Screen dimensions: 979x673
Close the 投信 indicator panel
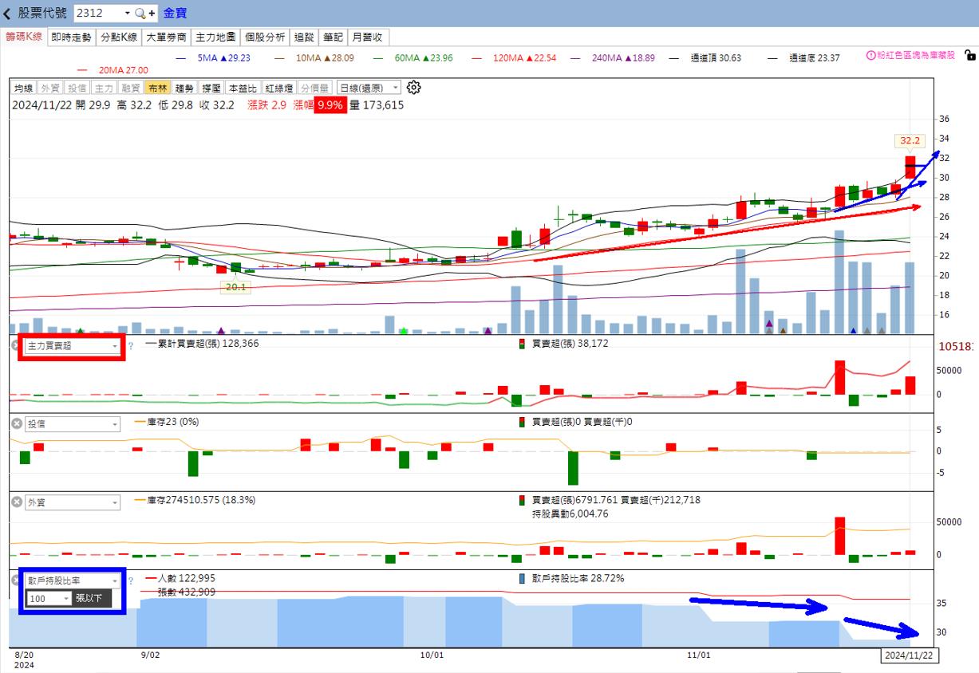[16, 424]
